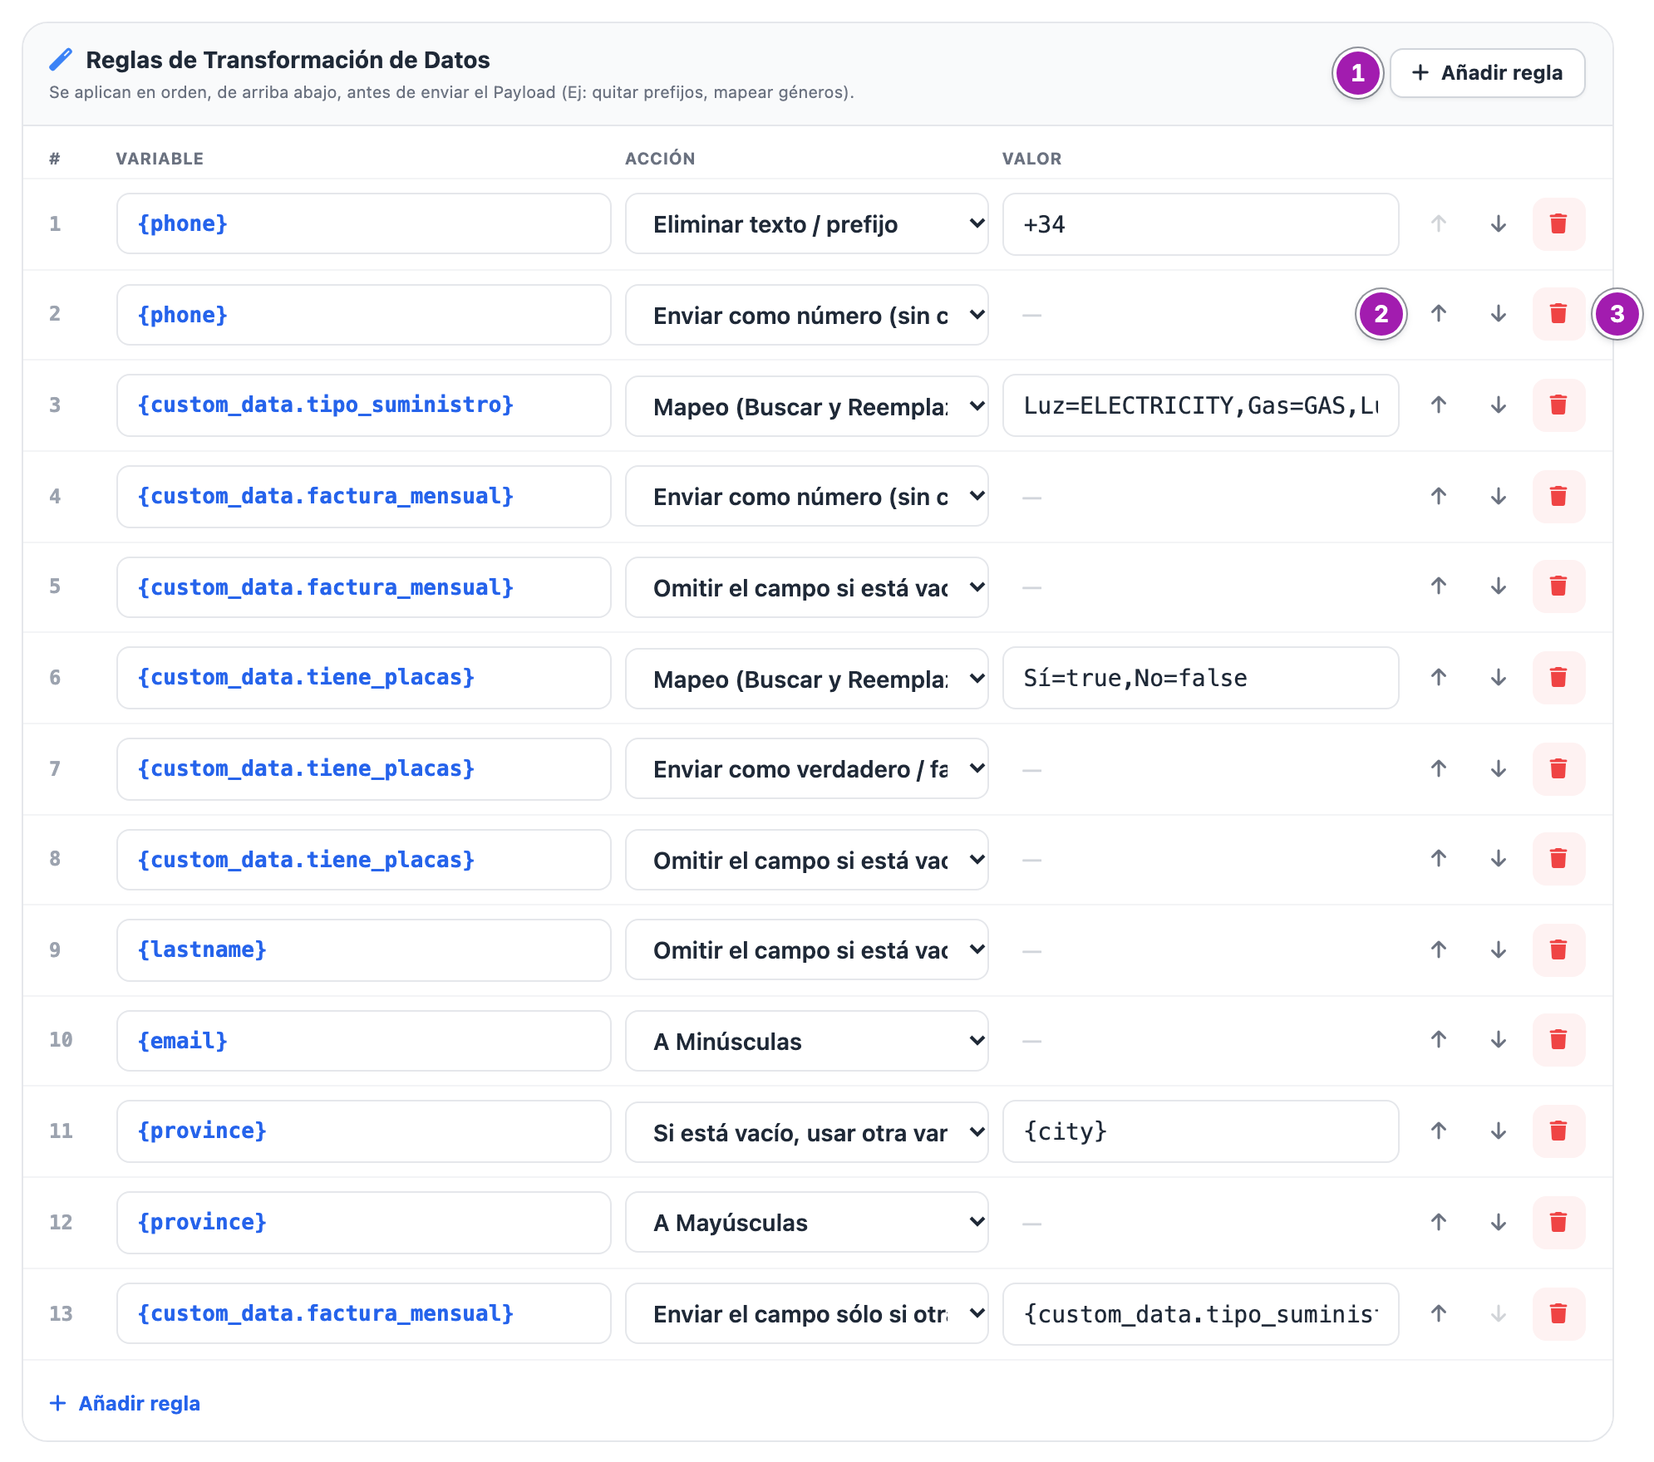Delete rule 13 trash icon
The height and width of the screenshot is (1462, 1654).
1558,1314
